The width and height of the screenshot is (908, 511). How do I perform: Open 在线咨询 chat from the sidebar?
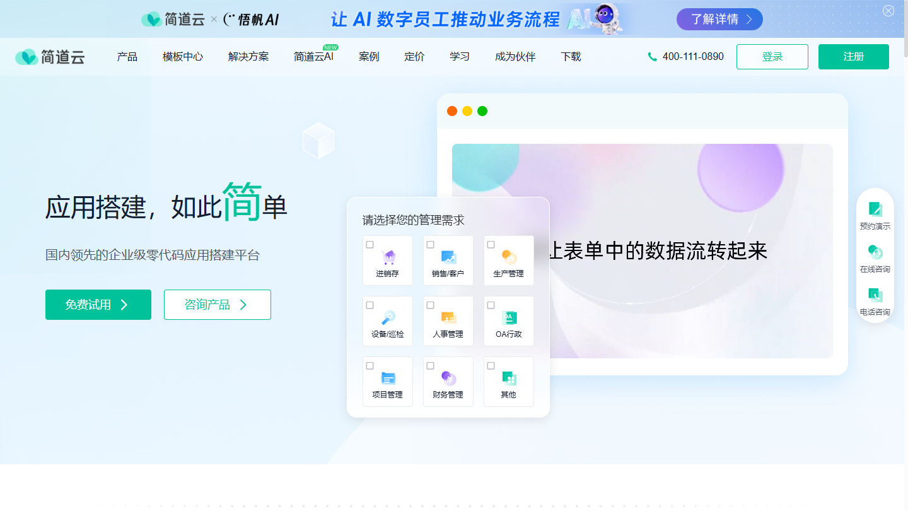tap(875, 259)
